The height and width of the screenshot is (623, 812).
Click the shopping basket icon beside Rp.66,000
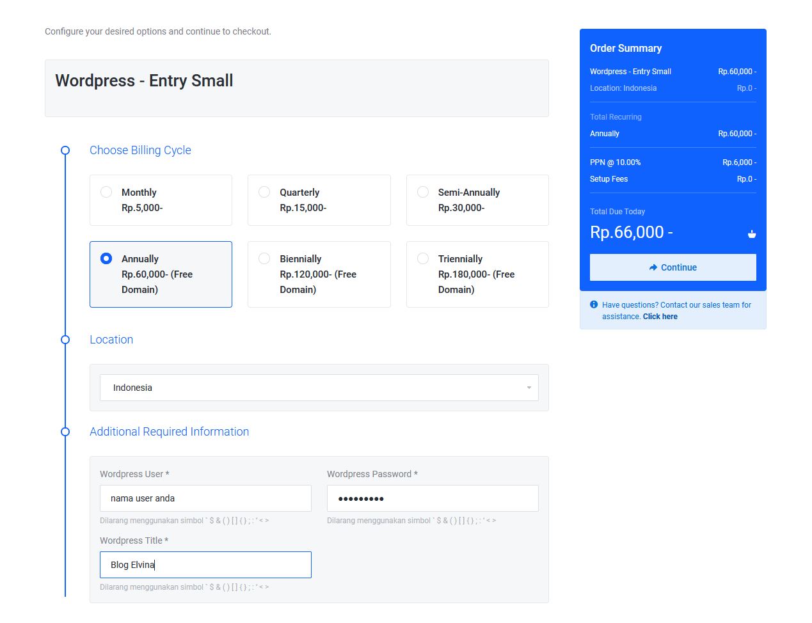pos(752,234)
